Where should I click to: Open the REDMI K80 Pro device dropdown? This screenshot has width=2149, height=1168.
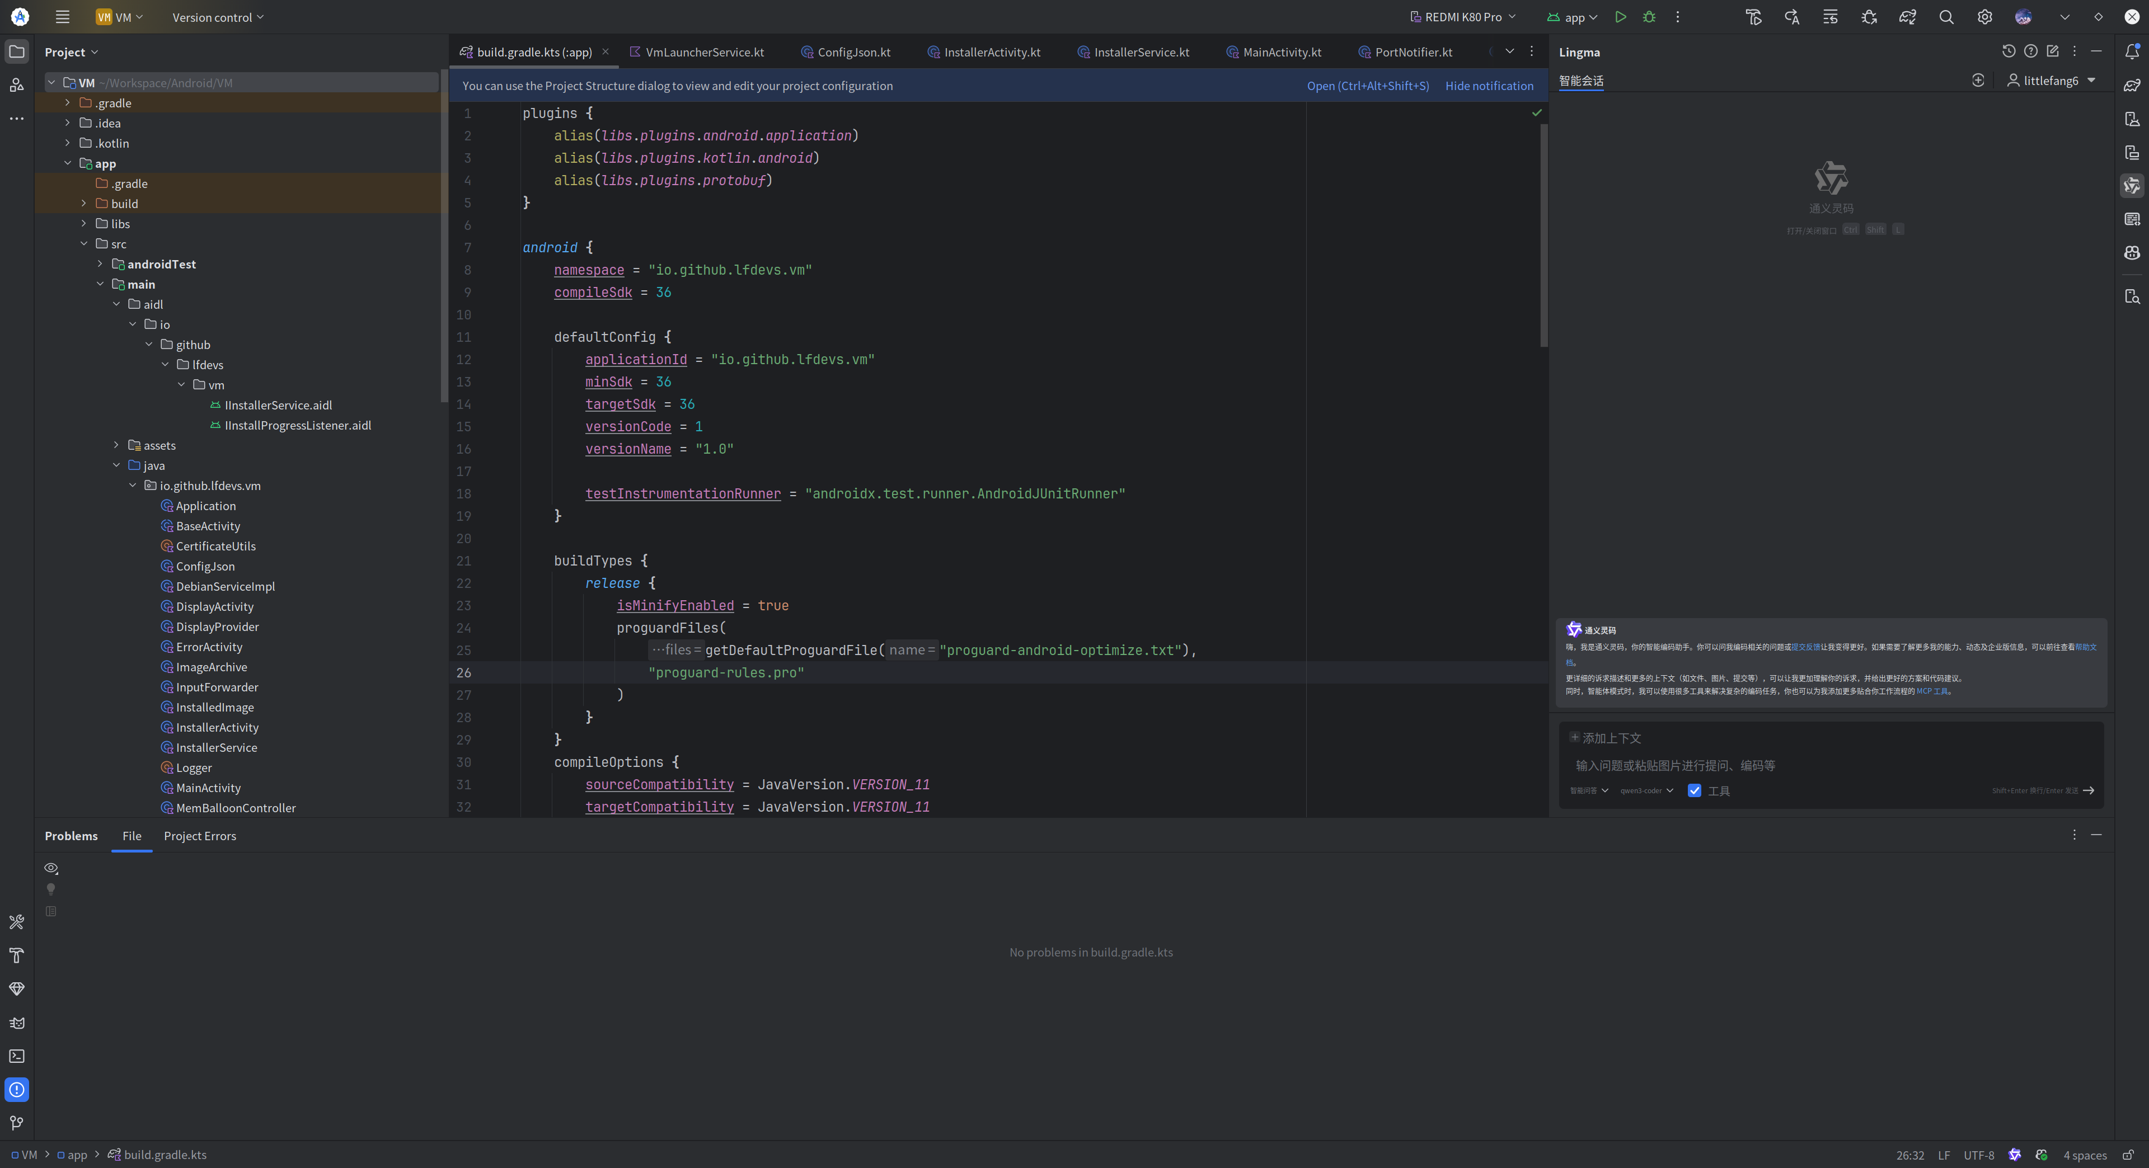pyautogui.click(x=1462, y=17)
